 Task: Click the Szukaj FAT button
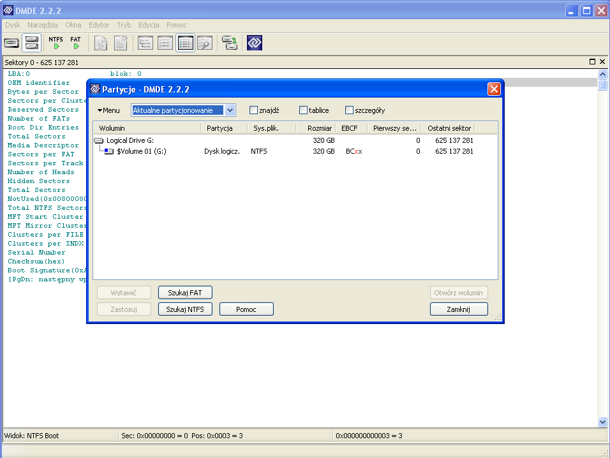coord(185,293)
